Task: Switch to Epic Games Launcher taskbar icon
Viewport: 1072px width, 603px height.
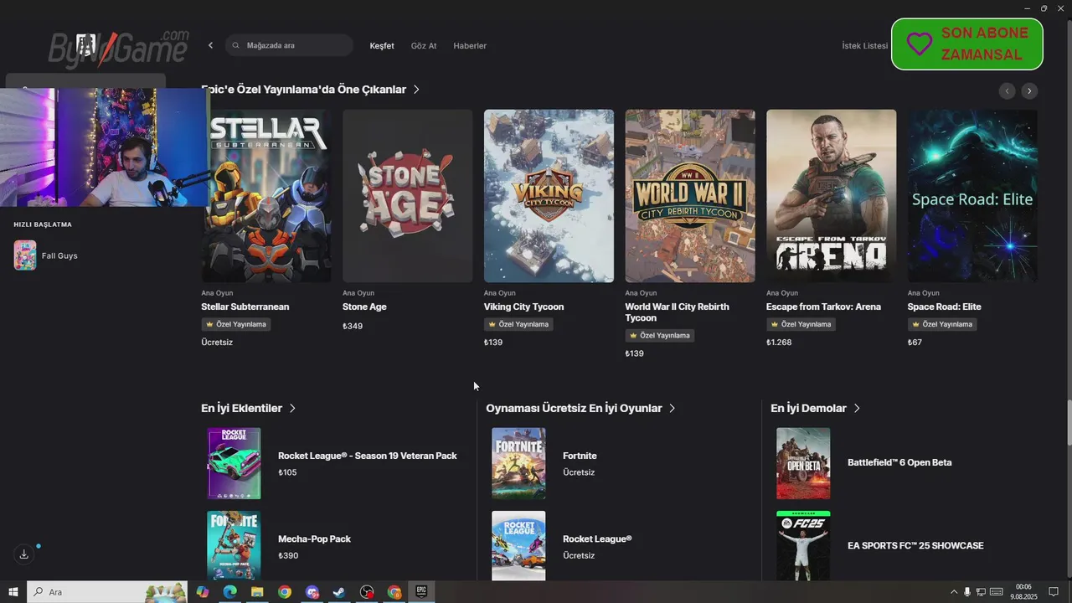Action: tap(421, 592)
